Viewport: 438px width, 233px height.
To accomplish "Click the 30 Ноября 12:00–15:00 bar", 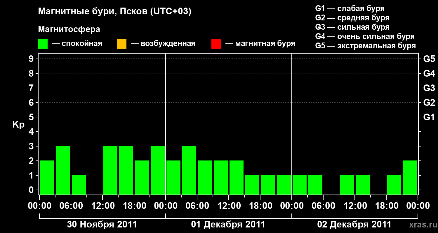I will pos(110,170).
